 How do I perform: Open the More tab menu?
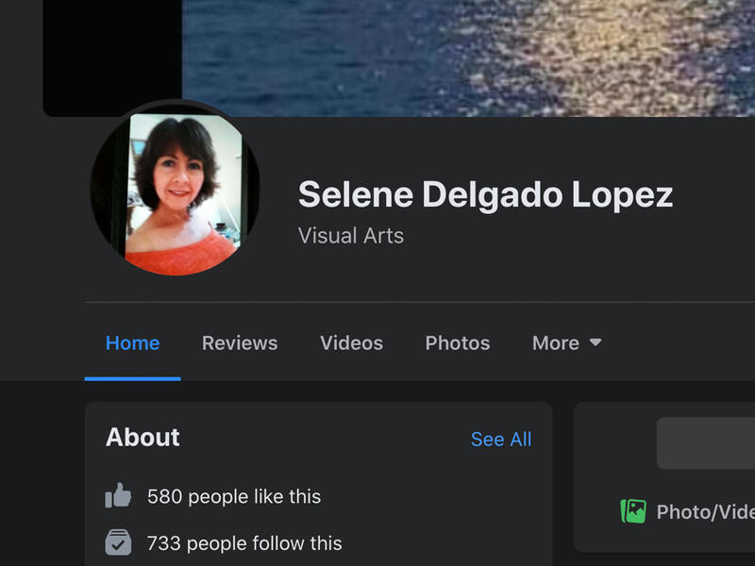(556, 343)
